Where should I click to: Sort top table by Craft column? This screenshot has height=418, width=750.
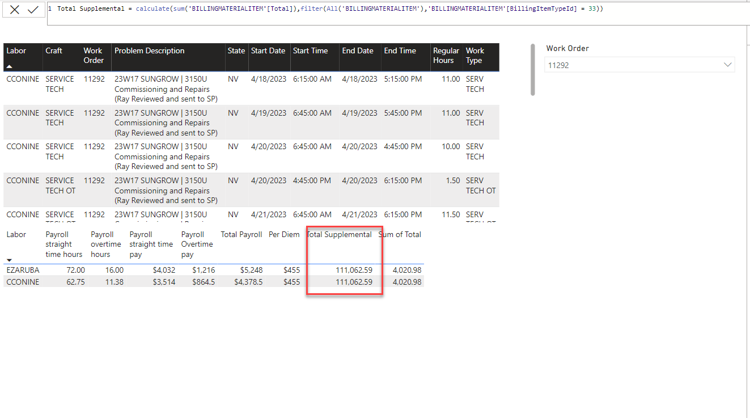point(54,50)
